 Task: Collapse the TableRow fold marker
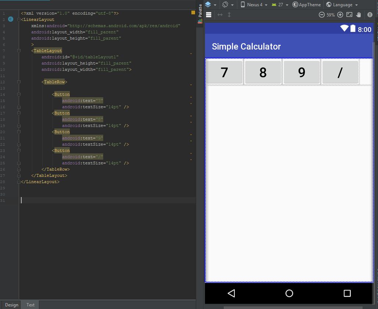coord(19,82)
